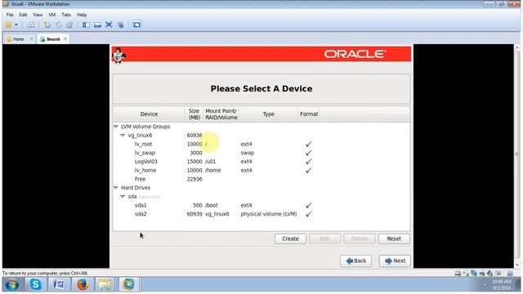
Task: Select the sda2 partition row
Action: point(261,214)
